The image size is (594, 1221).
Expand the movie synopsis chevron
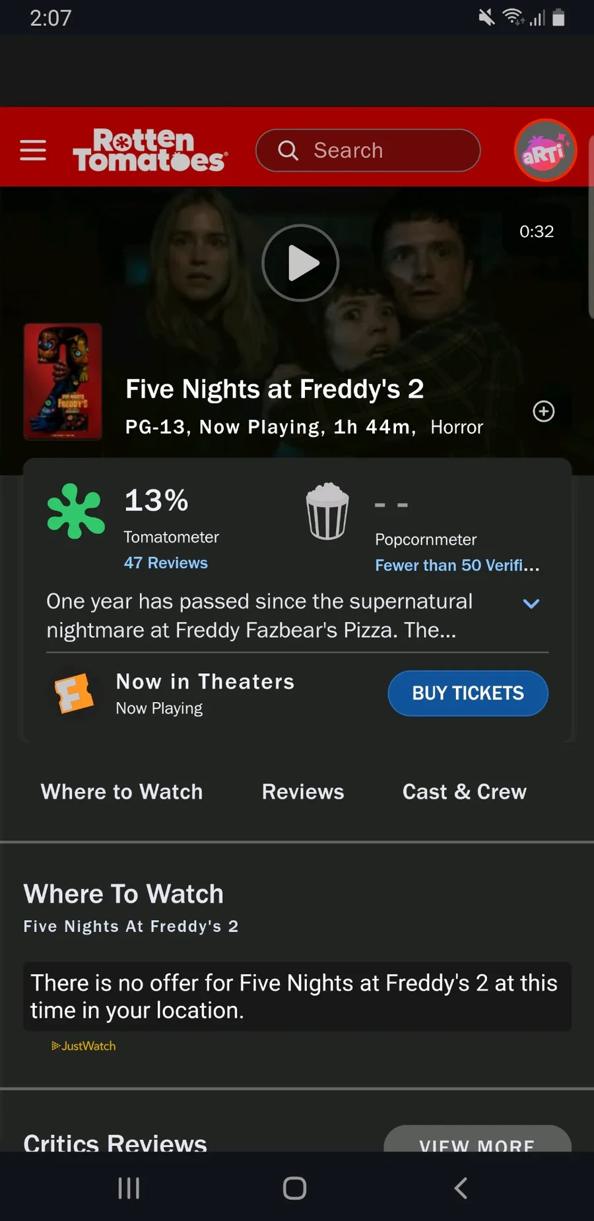[531, 603]
